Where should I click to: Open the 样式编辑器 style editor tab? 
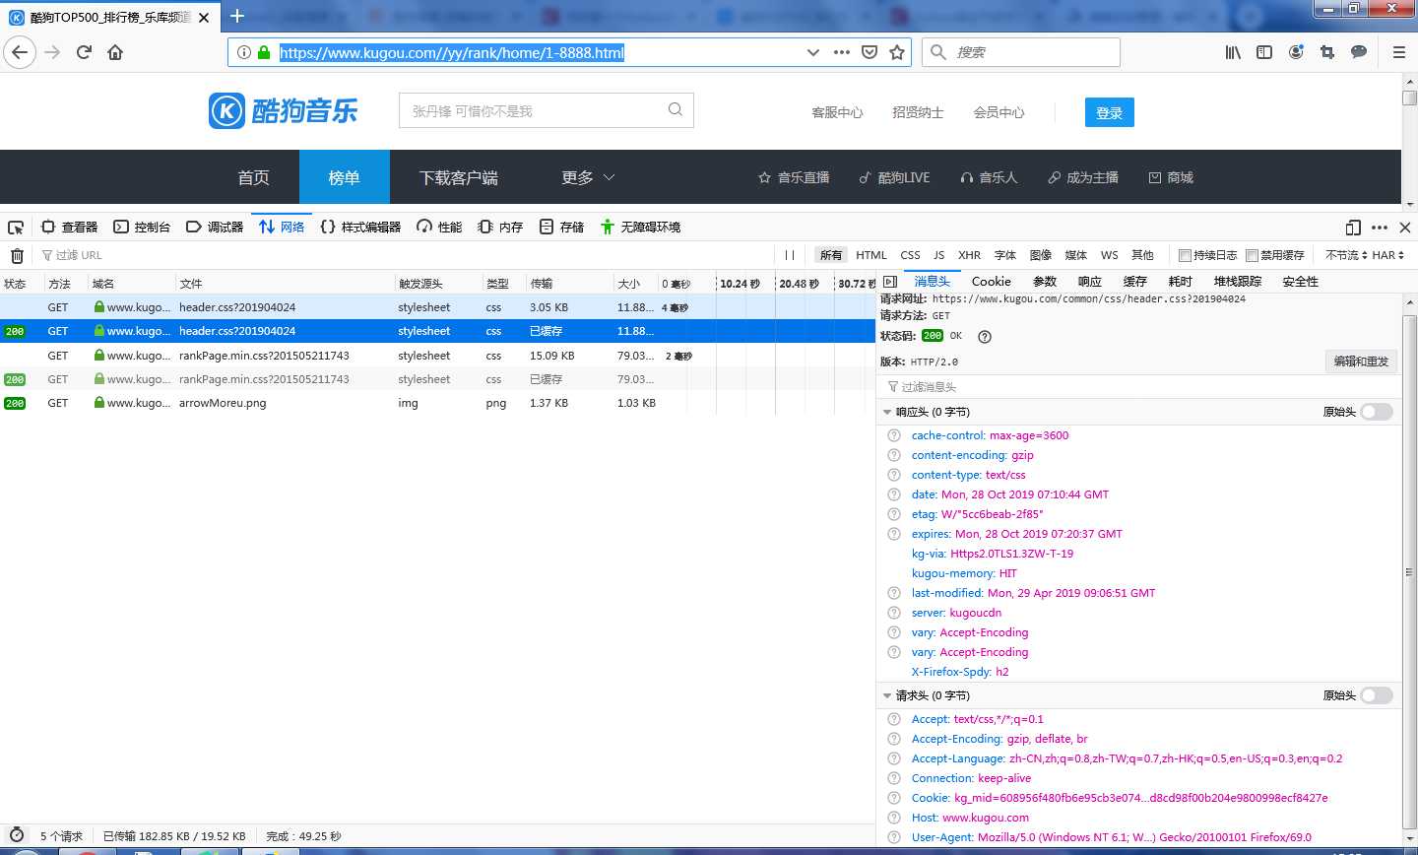(x=361, y=228)
